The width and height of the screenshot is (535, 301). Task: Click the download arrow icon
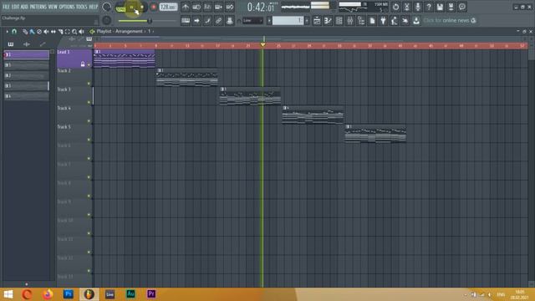[416, 20]
